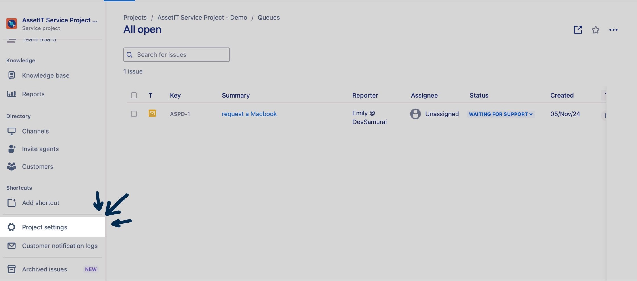View the Customers directory
Viewport: 637px width, 281px height.
click(37, 166)
